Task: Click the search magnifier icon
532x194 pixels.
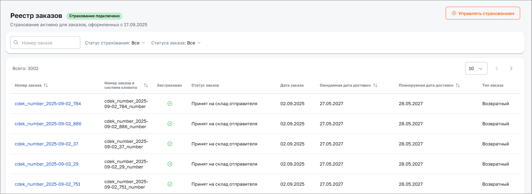Action: (x=16, y=43)
